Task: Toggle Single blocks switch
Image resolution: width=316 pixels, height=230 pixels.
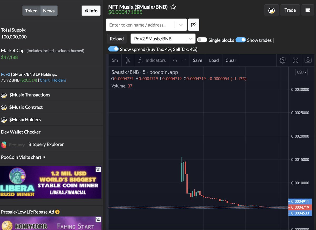Action: tap(202, 40)
